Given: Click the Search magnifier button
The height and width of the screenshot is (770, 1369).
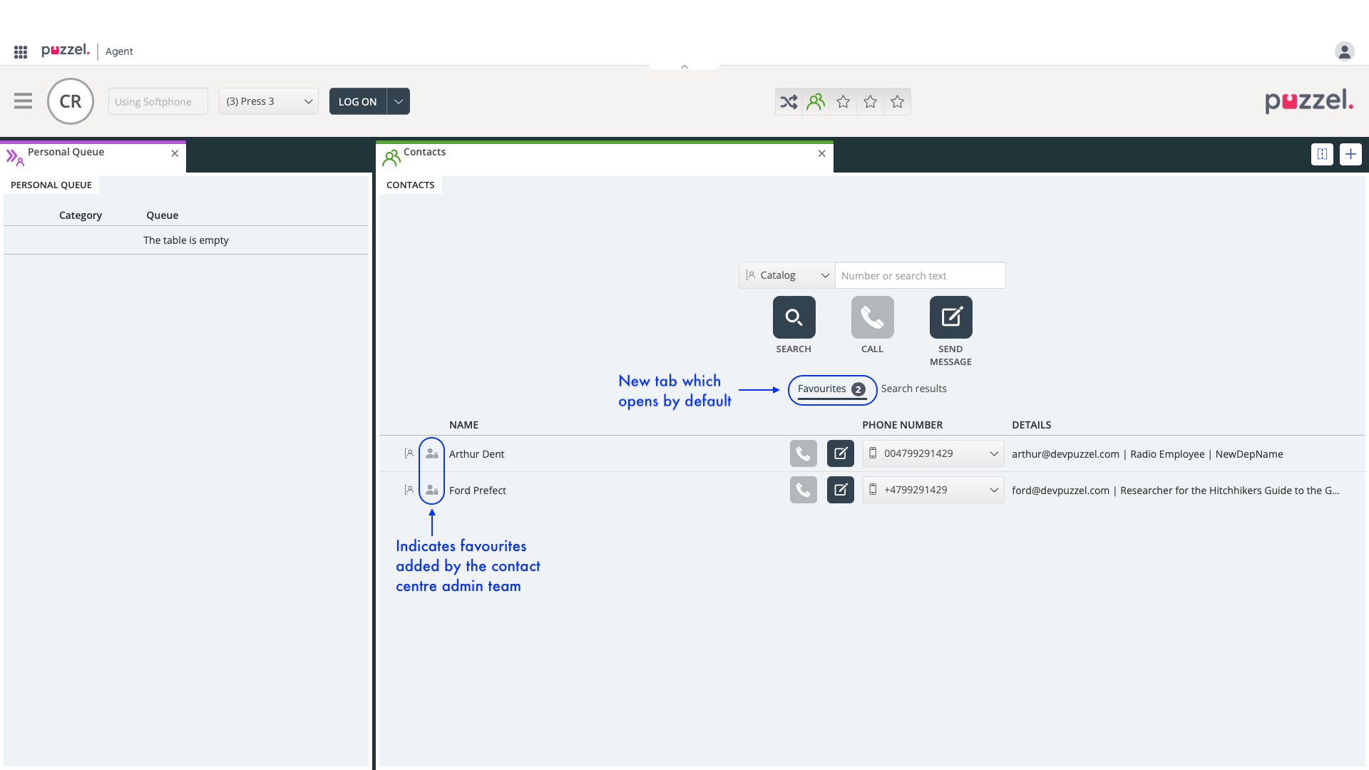Looking at the screenshot, I should pyautogui.click(x=794, y=317).
